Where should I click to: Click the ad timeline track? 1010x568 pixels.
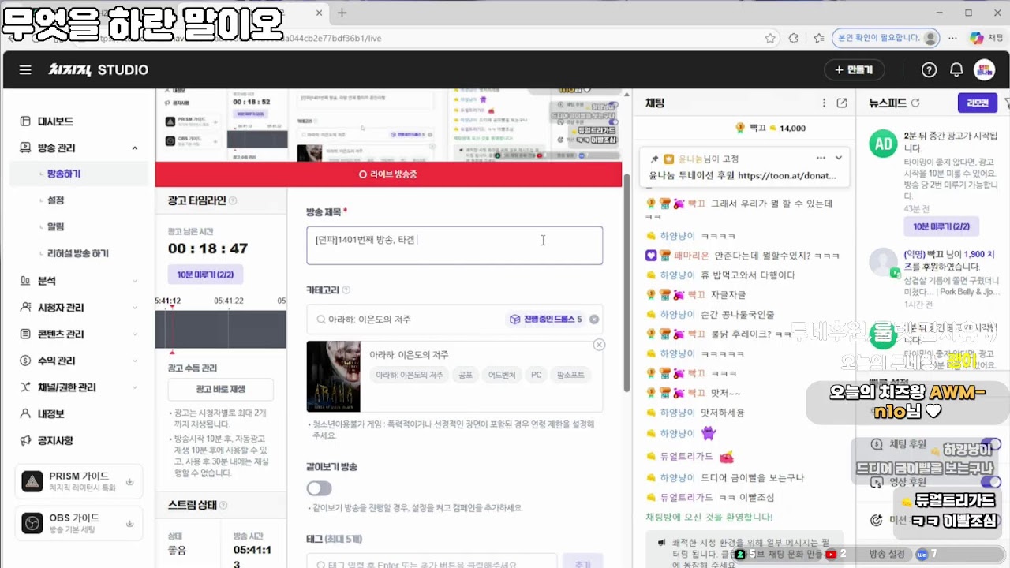point(220,328)
